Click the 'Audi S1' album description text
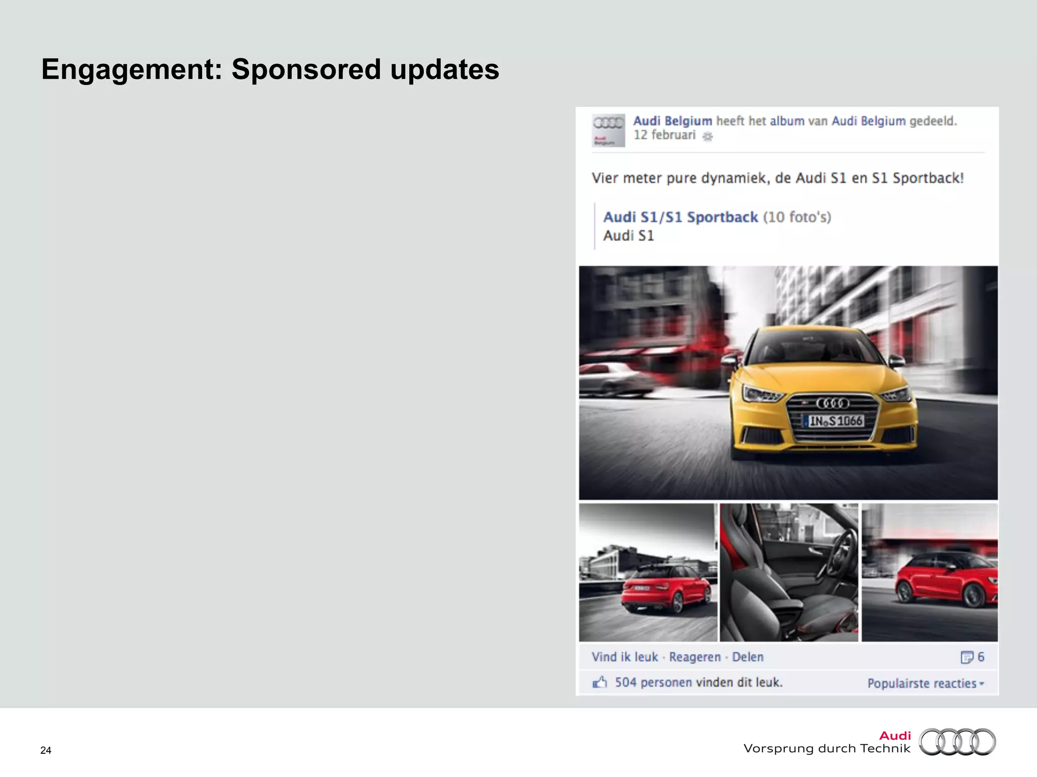 tap(628, 236)
